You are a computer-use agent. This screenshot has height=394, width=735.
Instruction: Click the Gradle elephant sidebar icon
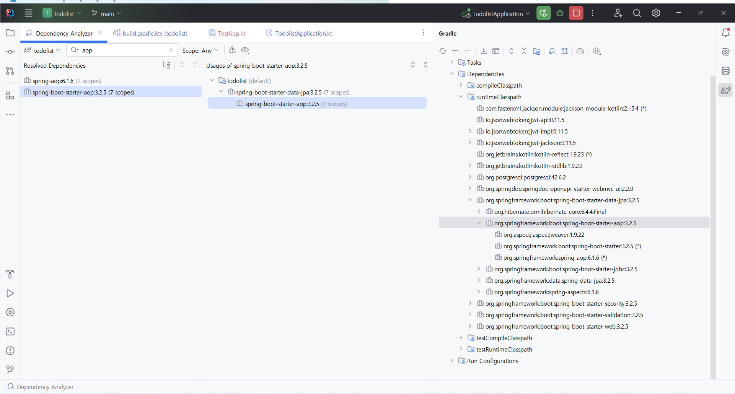click(725, 90)
